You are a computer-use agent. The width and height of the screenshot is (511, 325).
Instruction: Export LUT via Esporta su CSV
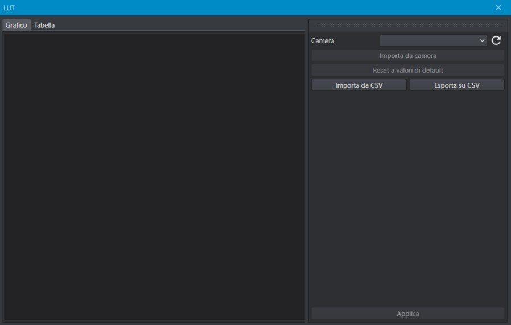point(456,85)
